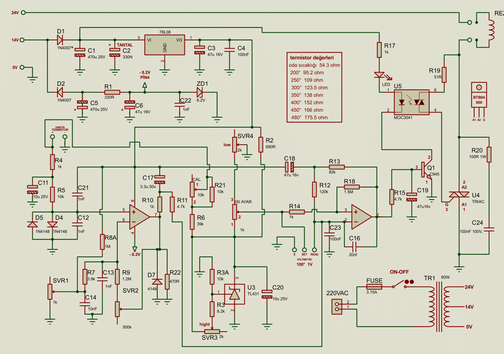Viewport: 504px width, 354px height.
Task: Select the ZD1 8.2V zener diode
Action: click(x=200, y=92)
